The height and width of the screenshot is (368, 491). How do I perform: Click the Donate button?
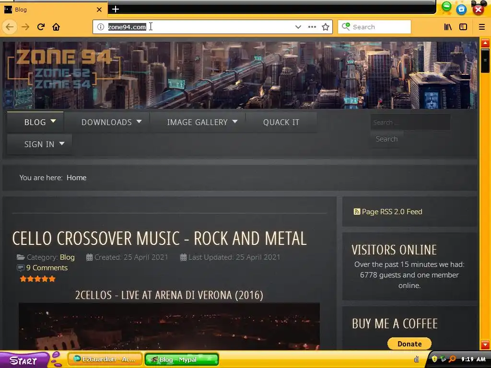click(x=409, y=344)
